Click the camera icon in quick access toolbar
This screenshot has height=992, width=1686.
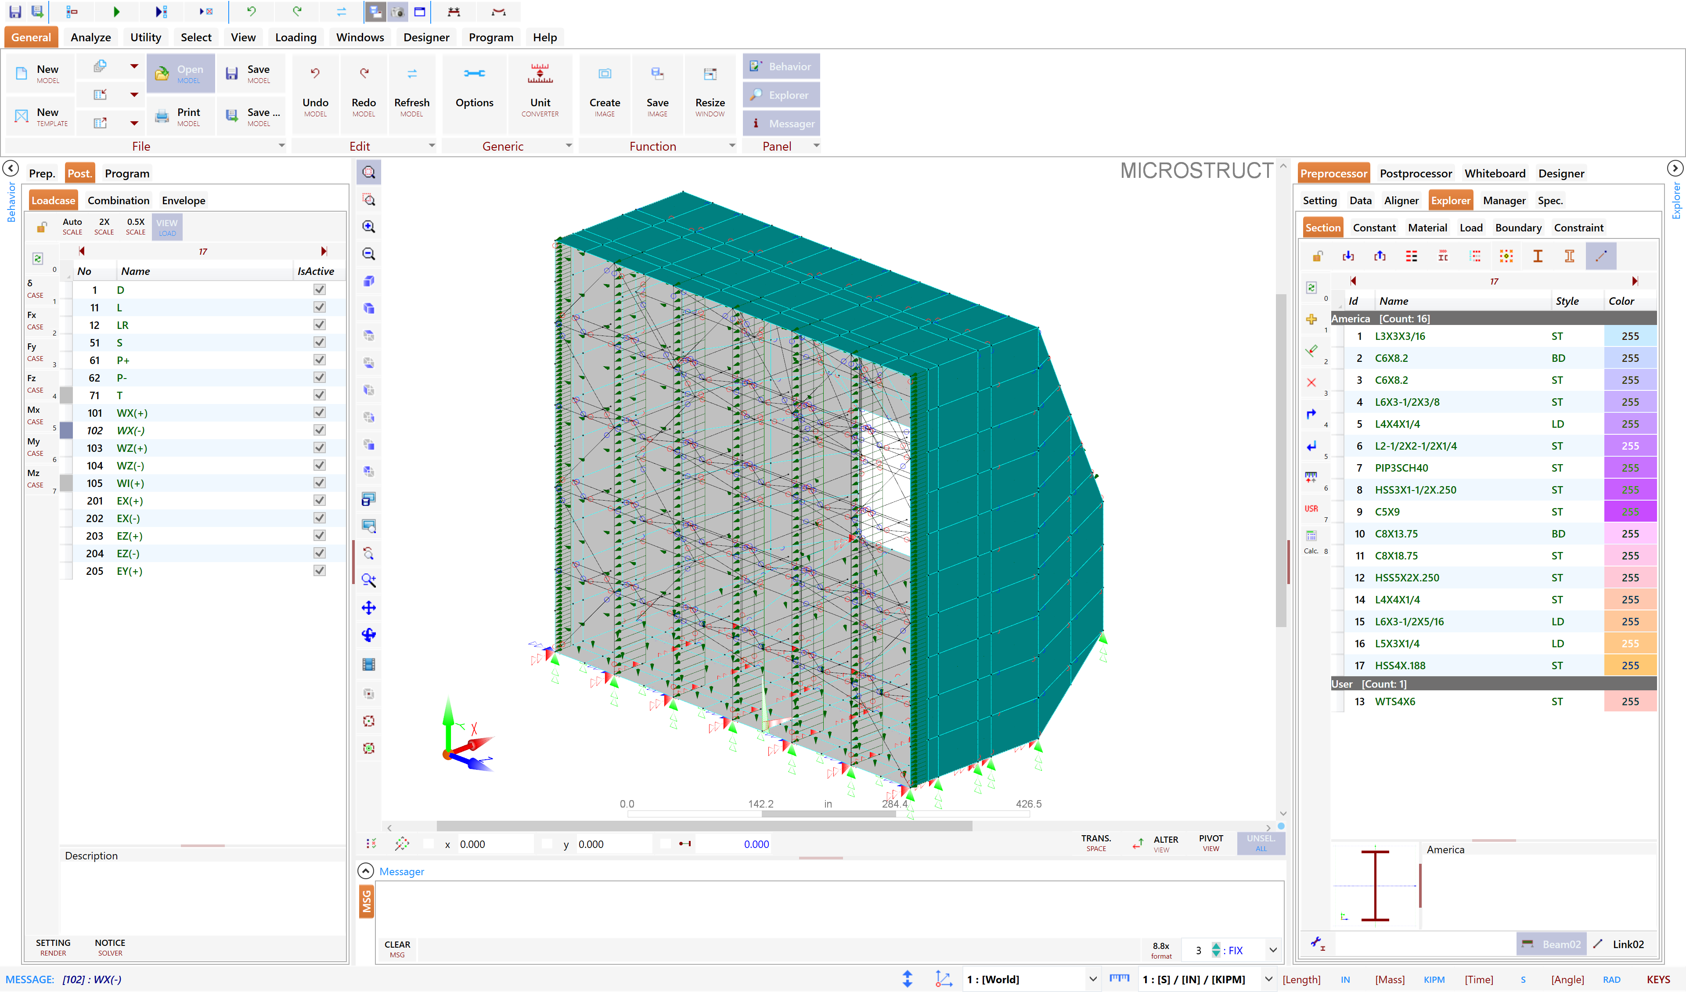[x=398, y=11]
